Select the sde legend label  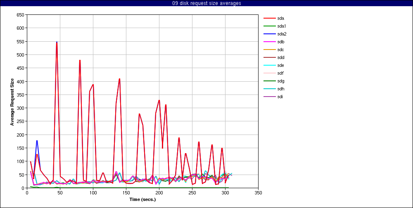coord(280,65)
